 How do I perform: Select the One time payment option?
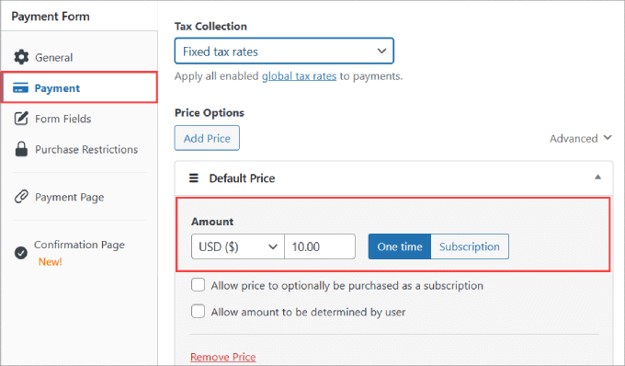coord(400,246)
